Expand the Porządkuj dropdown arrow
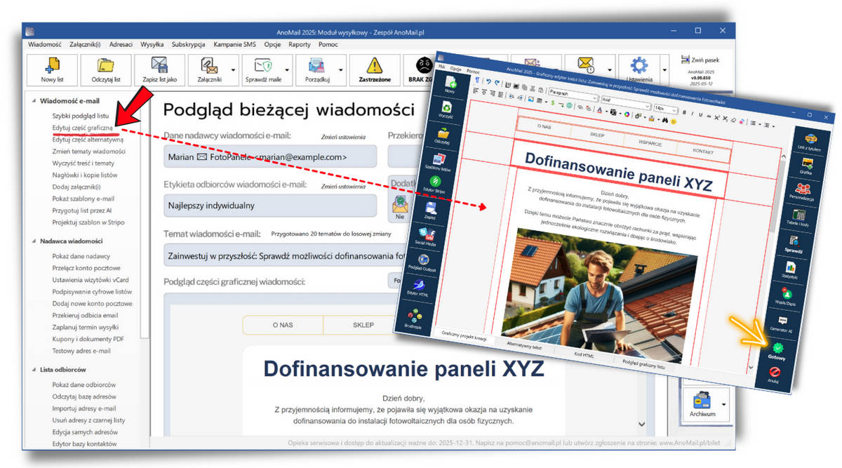 tap(340, 70)
